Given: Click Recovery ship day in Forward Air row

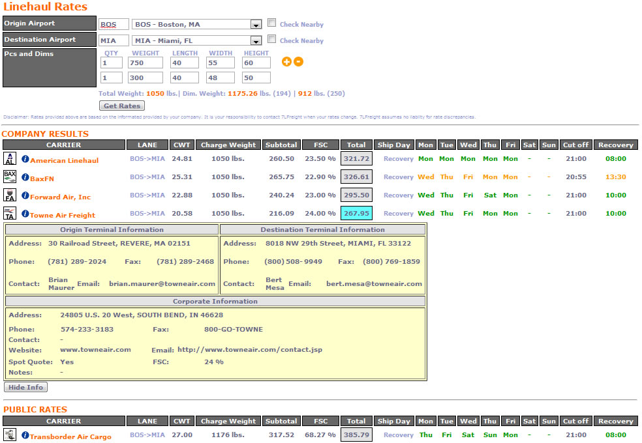Looking at the screenshot, I should (x=399, y=195).
